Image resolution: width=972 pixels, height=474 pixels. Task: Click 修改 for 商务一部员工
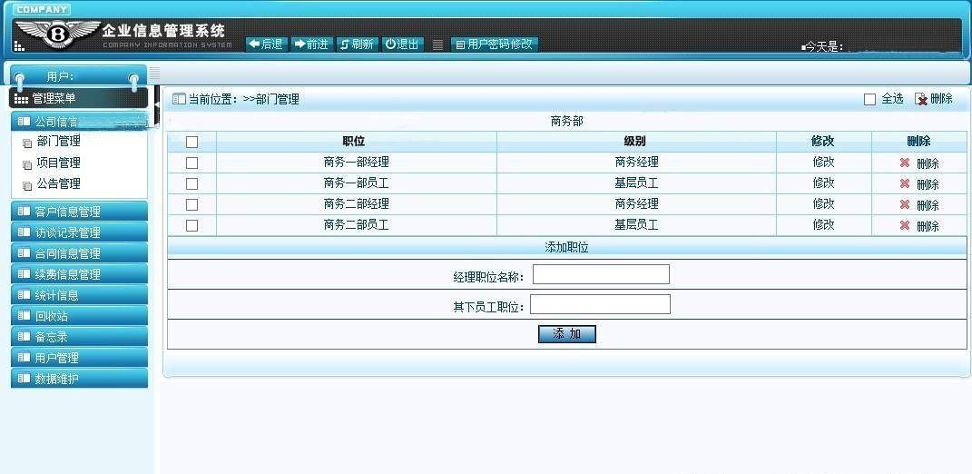coord(823,183)
